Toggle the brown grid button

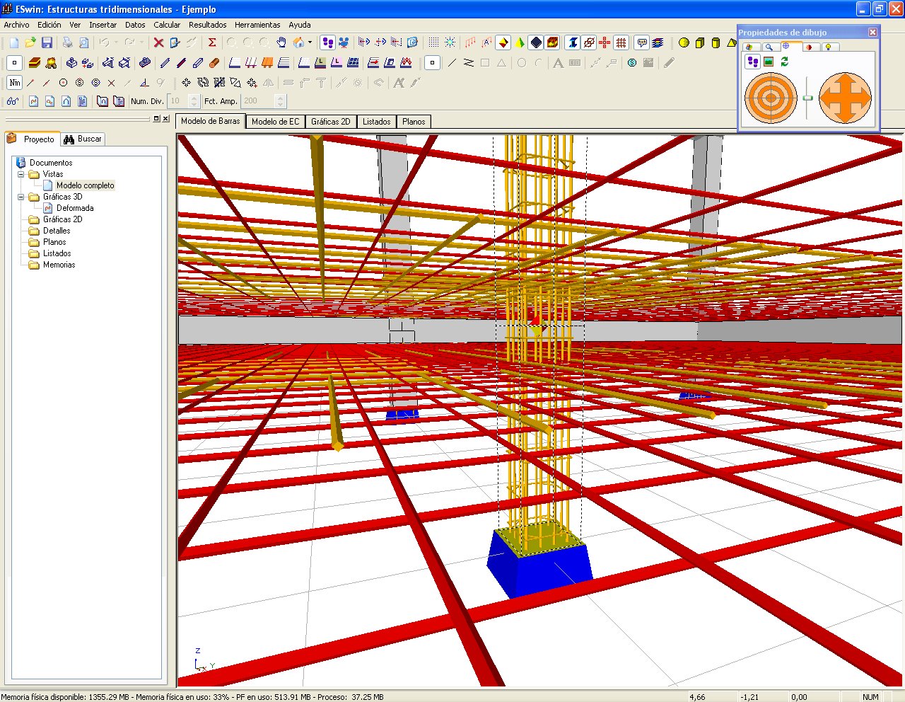[621, 43]
